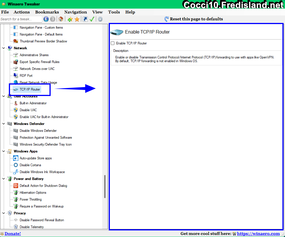Open the Navigation menu

coord(76,12)
